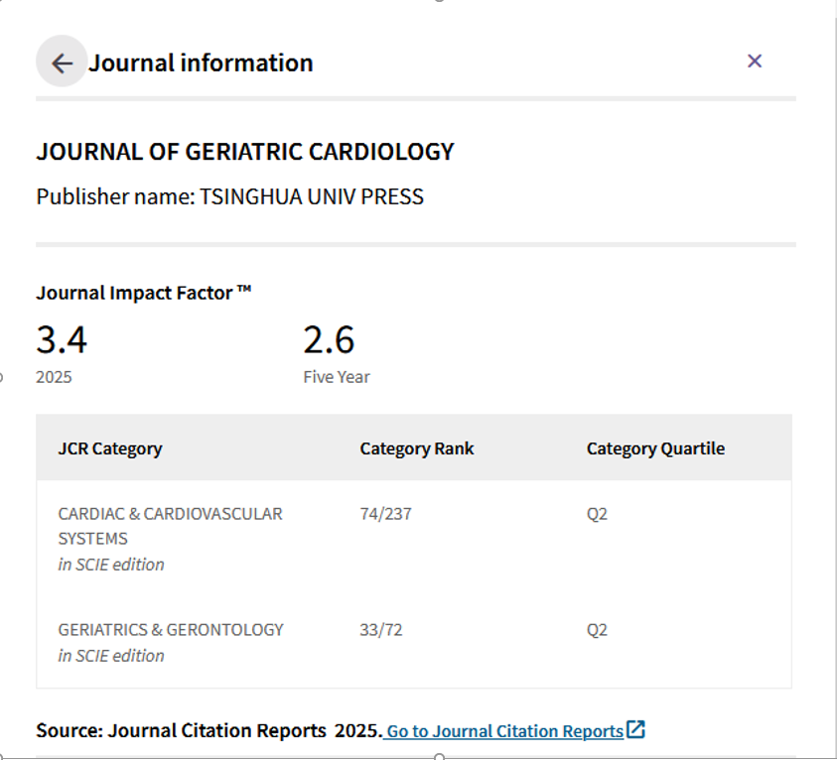Screen dimensions: 837x760
Task: Click the 74/237 category rank
Action: point(385,514)
